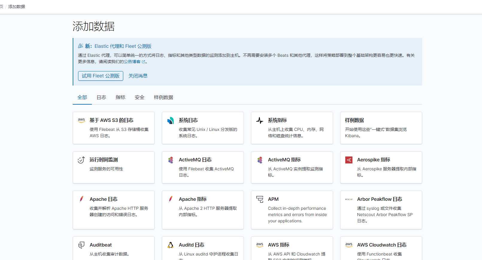The width and height of the screenshot is (482, 260).
Task: Open the ActiveMQ 指标 card title
Action: [x=284, y=160]
